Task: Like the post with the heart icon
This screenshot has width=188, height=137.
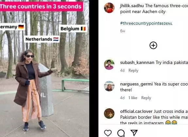Action: [108, 133]
